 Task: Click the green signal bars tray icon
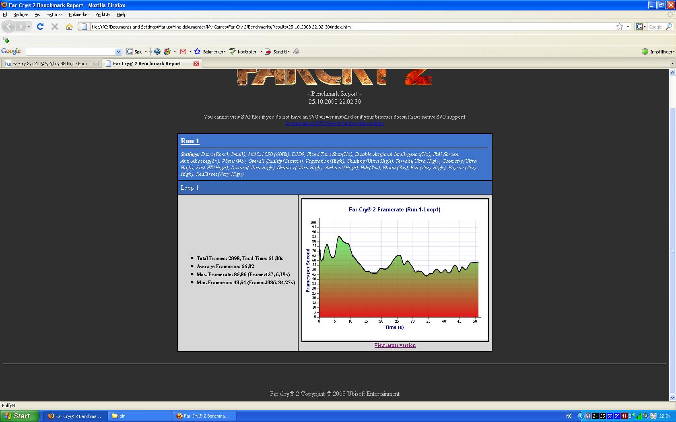[x=639, y=416]
